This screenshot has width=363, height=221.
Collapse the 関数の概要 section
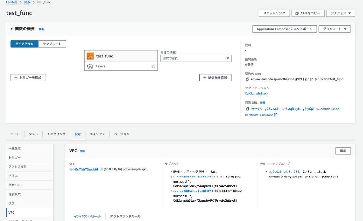click(12, 29)
